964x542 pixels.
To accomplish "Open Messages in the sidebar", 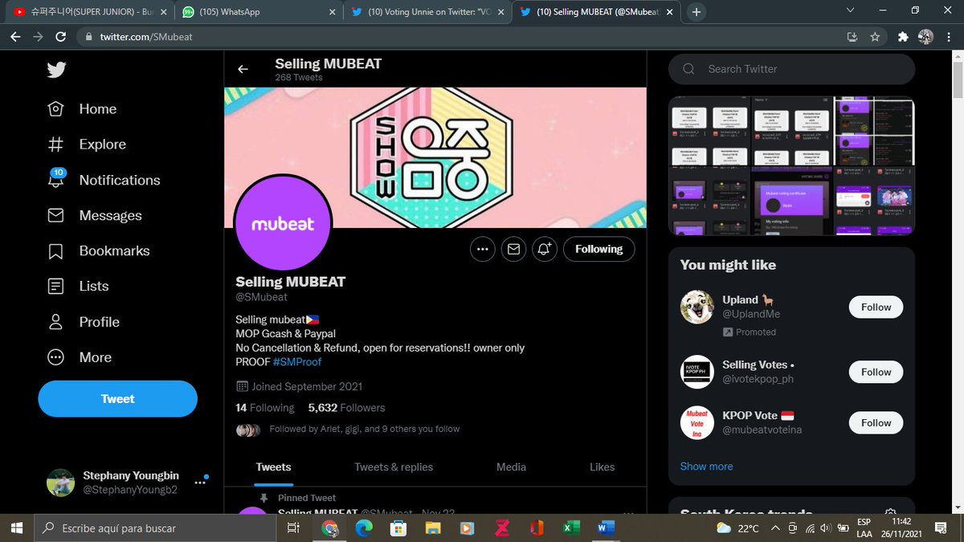I will tap(94, 215).
